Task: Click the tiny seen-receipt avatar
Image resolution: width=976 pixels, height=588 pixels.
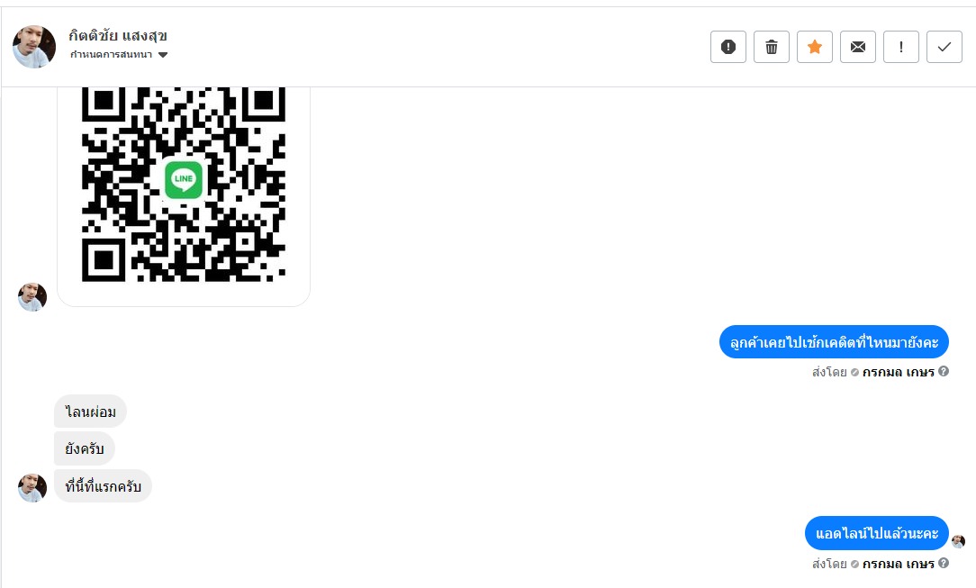Action: tap(958, 541)
